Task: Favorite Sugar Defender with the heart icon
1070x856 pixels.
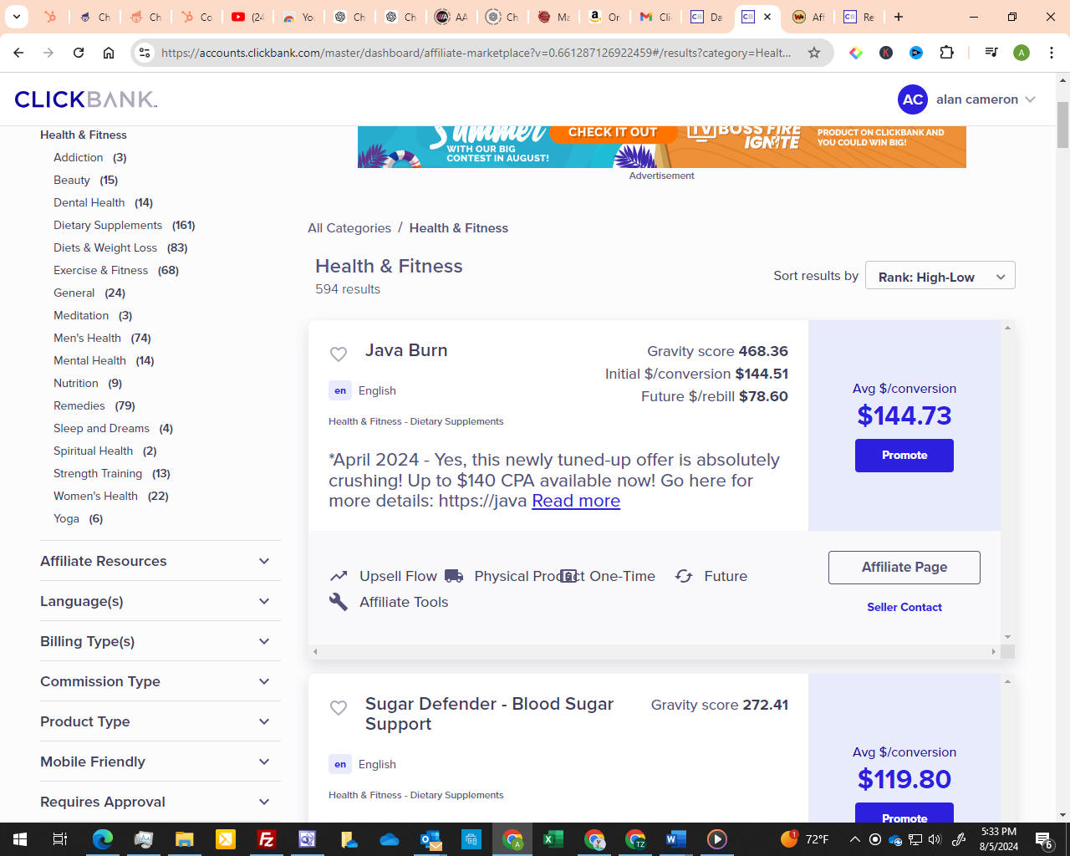Action: (339, 708)
